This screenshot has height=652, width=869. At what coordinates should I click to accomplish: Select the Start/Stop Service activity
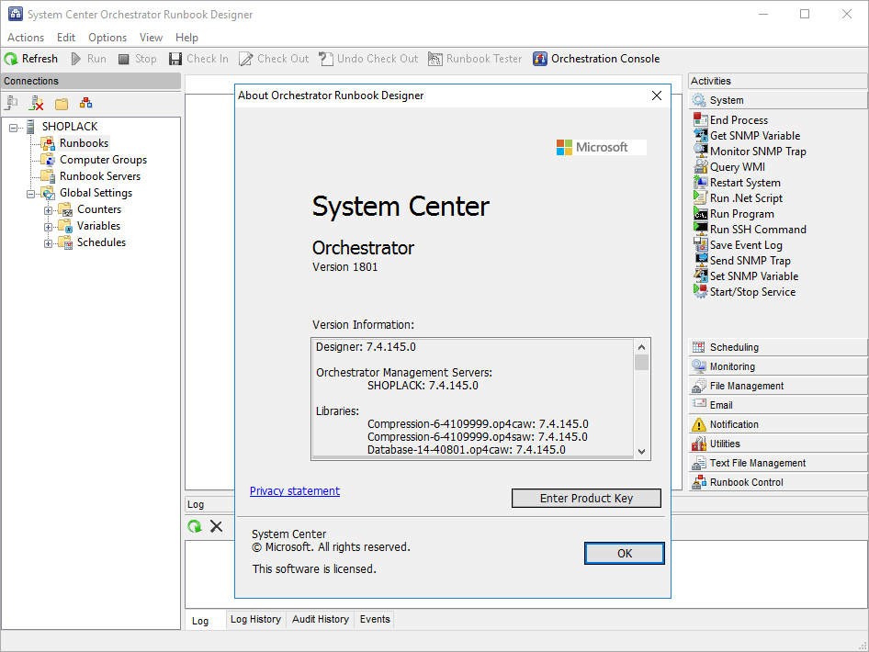[x=745, y=291]
